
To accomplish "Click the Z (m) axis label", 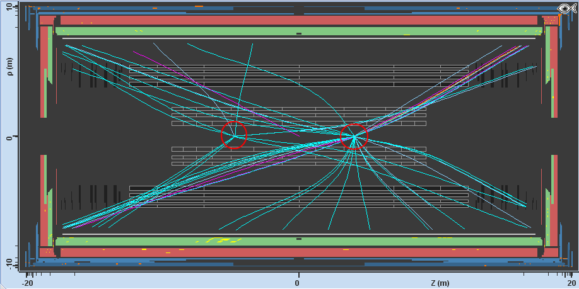I will tap(439, 283).
